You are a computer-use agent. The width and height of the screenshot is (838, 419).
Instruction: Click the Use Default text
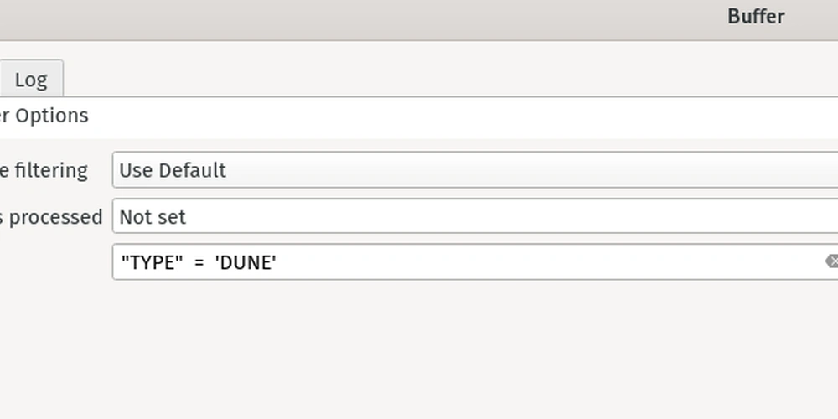[x=173, y=170]
